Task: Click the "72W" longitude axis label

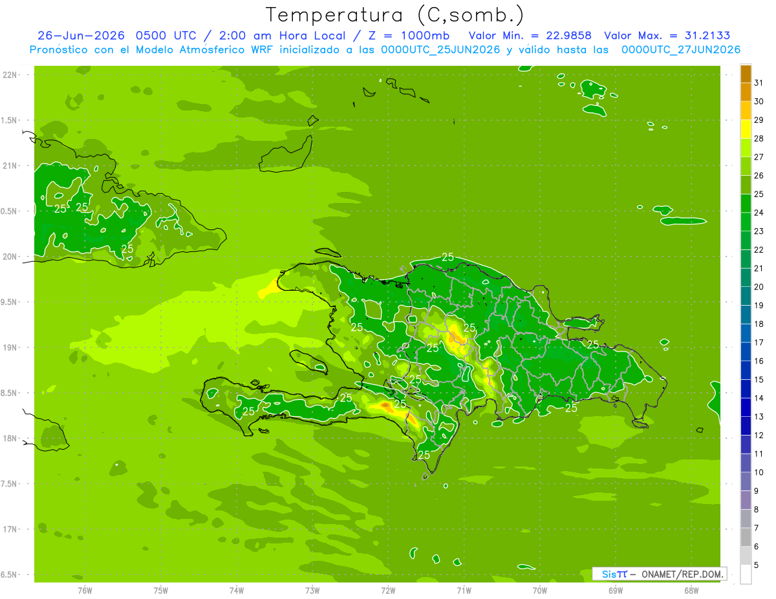Action: pyautogui.click(x=388, y=589)
